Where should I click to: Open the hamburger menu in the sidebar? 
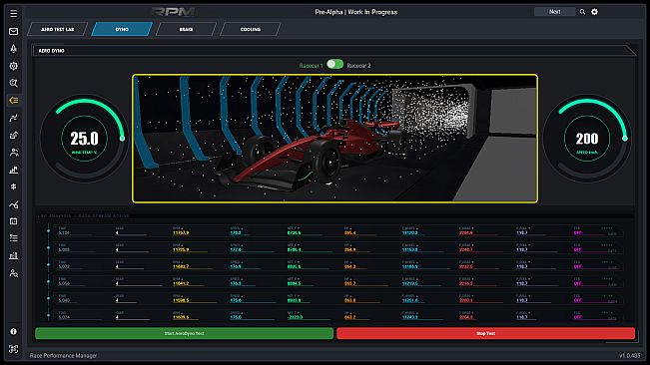point(13,14)
